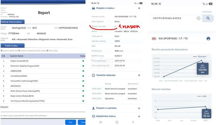216x125 pixels.
Task: Select the Fault Codes tab
Action: click(x=12, y=45)
